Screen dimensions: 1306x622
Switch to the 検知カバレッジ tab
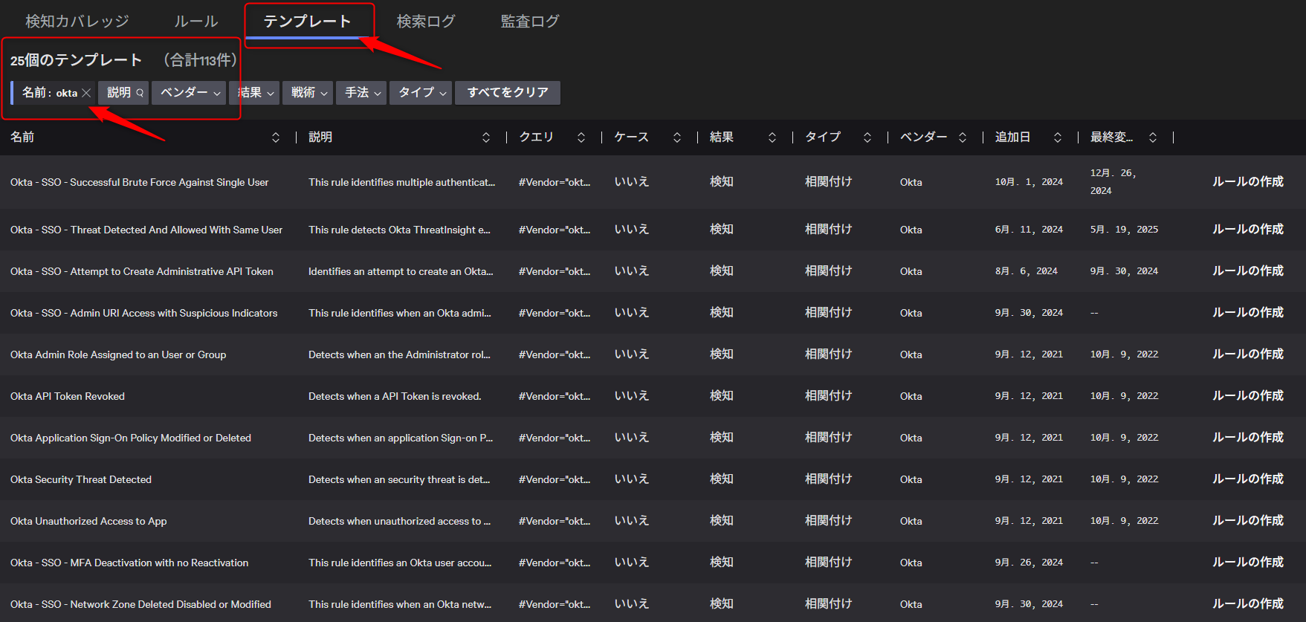pyautogui.click(x=77, y=22)
